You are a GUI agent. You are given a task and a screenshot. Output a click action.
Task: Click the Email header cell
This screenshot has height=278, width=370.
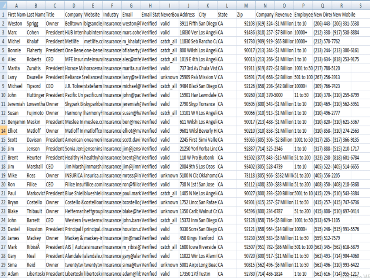click(131, 15)
